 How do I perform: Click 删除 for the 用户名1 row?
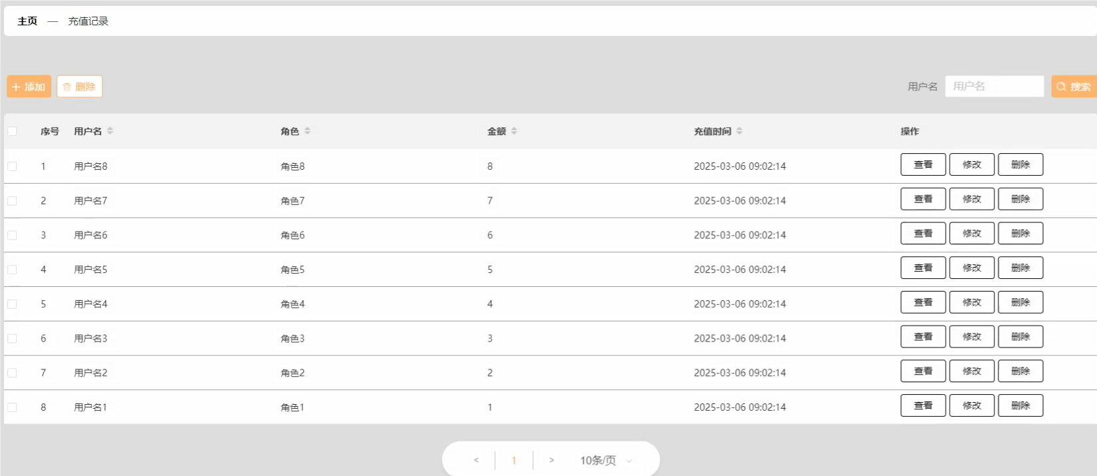point(1020,405)
